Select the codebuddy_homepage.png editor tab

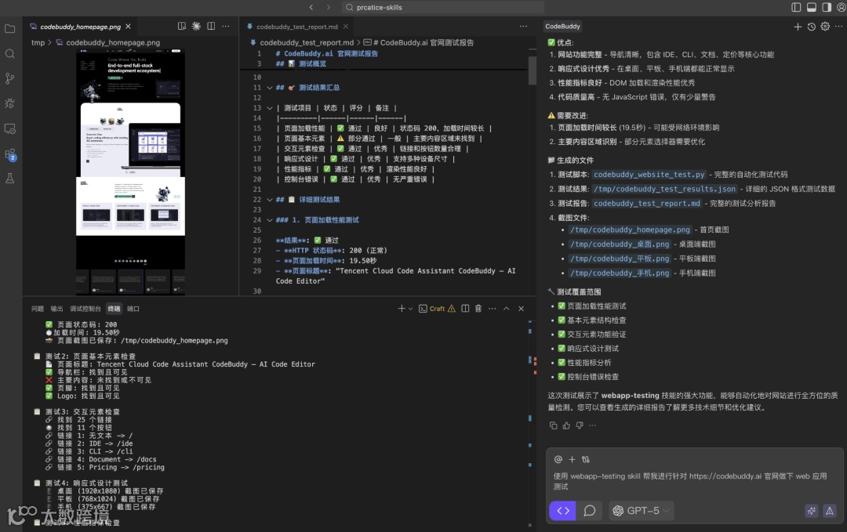coord(80,27)
